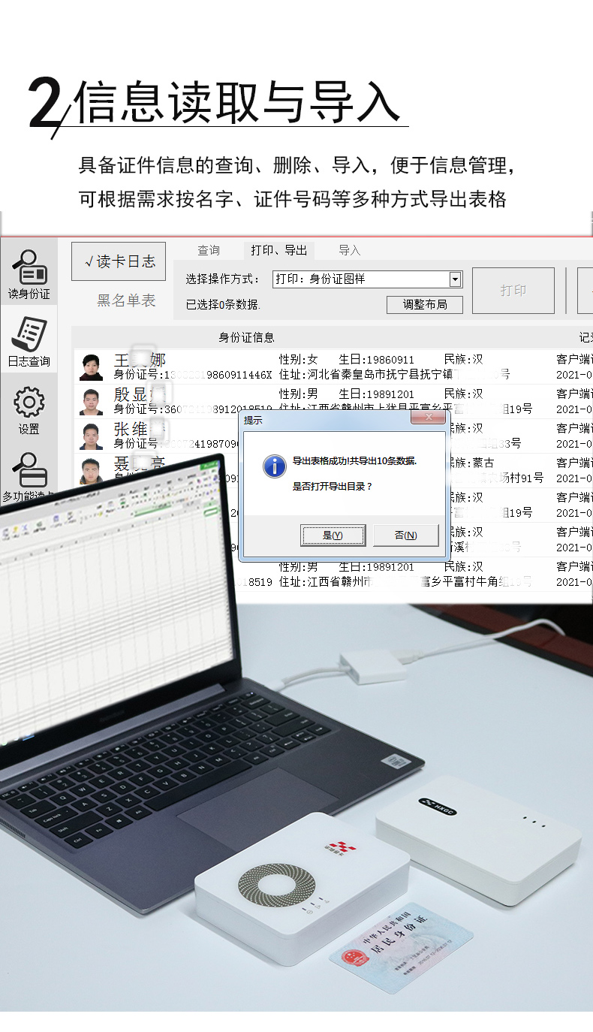Toggle the 读卡日志 checked button
This screenshot has width=593, height=1032.
119,261
